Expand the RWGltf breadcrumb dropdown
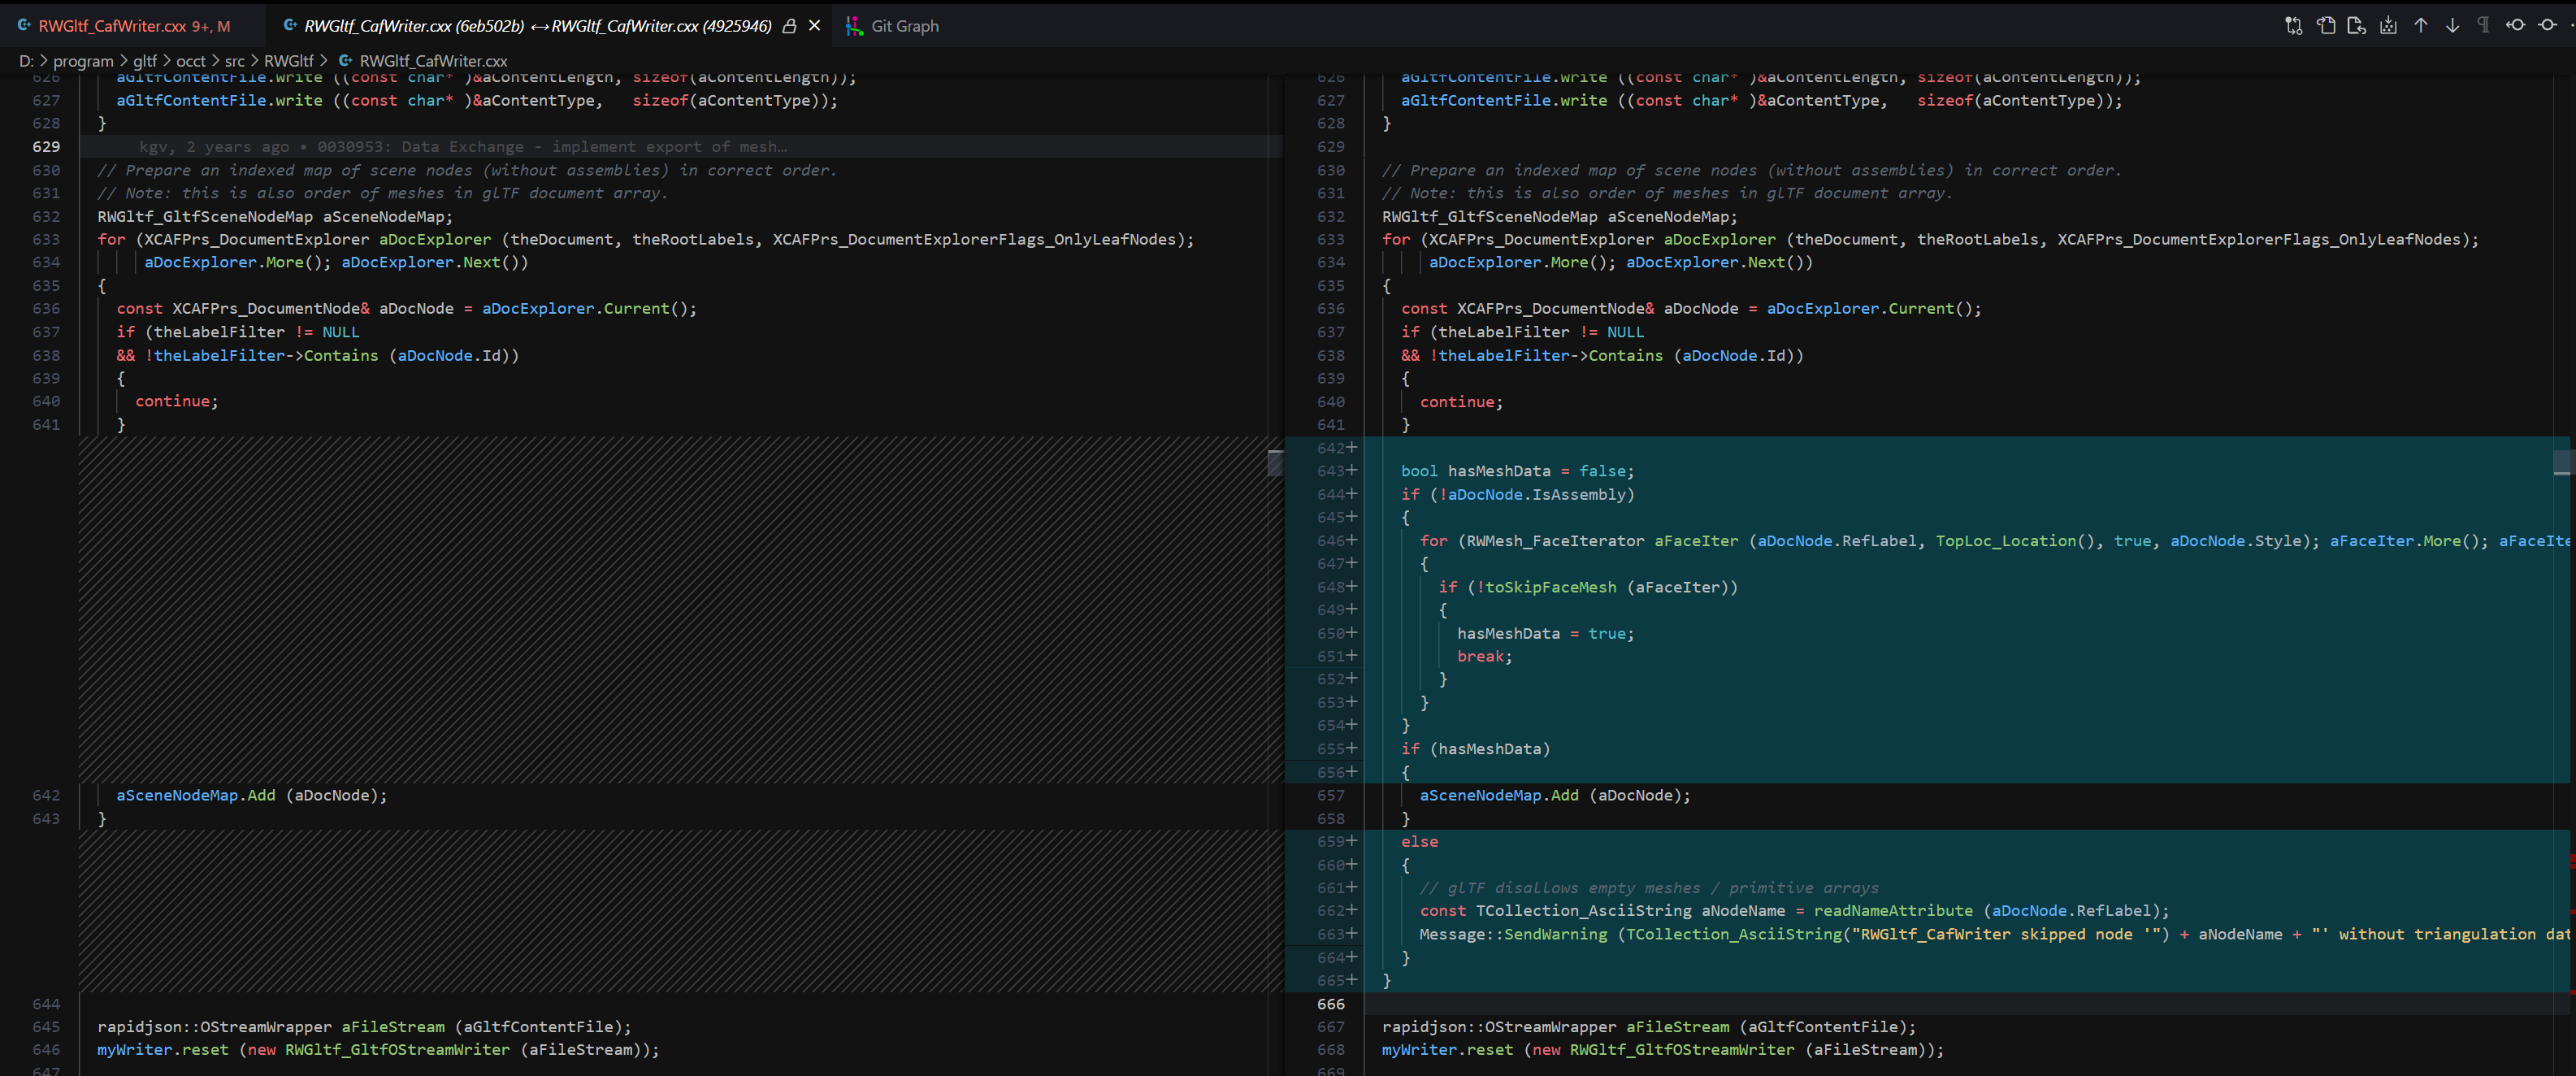The width and height of the screenshot is (2576, 1076). click(288, 61)
